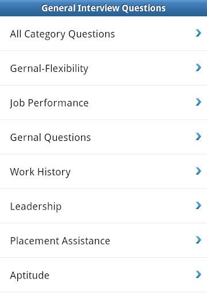Select the Leadership category row
Viewport: 207px width, 294px height.
click(x=103, y=206)
